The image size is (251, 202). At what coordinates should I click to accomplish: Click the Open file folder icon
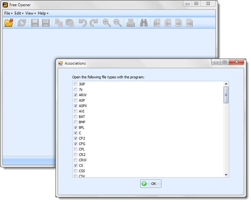pyautogui.click(x=9, y=23)
